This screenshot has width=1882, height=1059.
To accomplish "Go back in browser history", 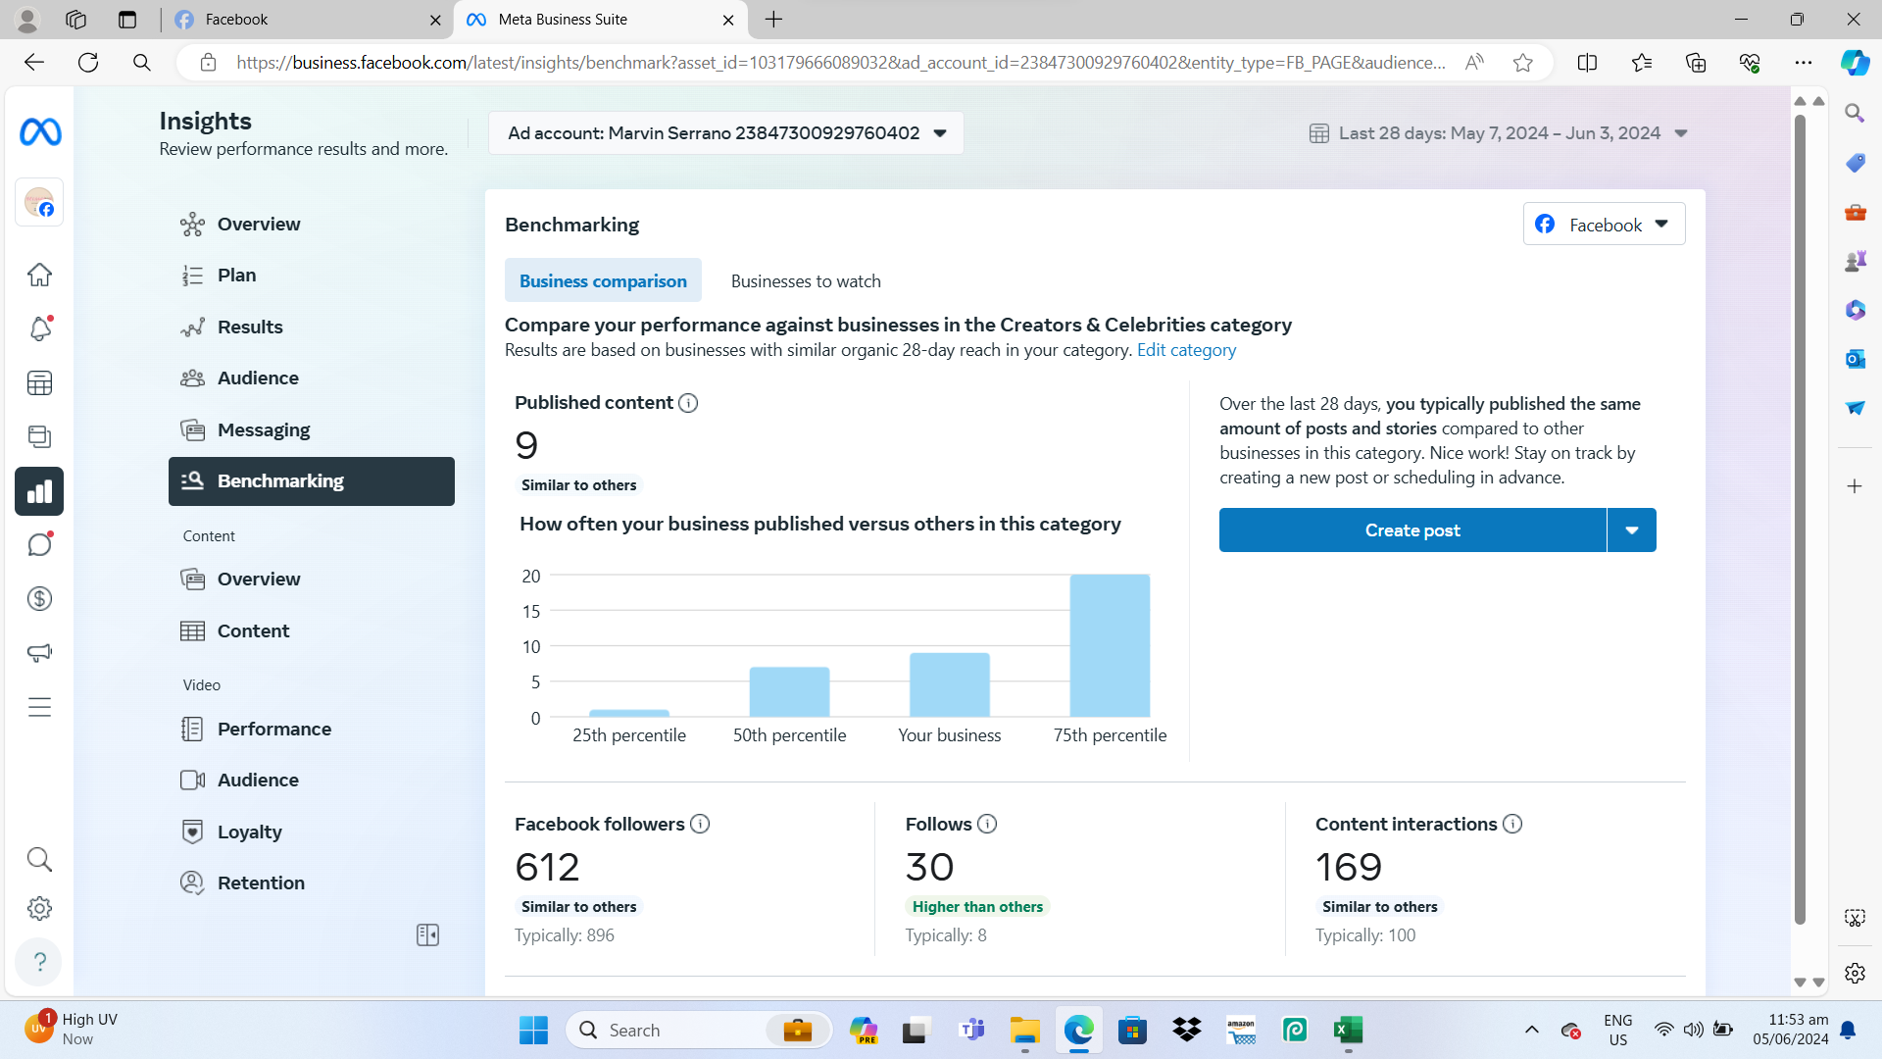I will tap(34, 63).
